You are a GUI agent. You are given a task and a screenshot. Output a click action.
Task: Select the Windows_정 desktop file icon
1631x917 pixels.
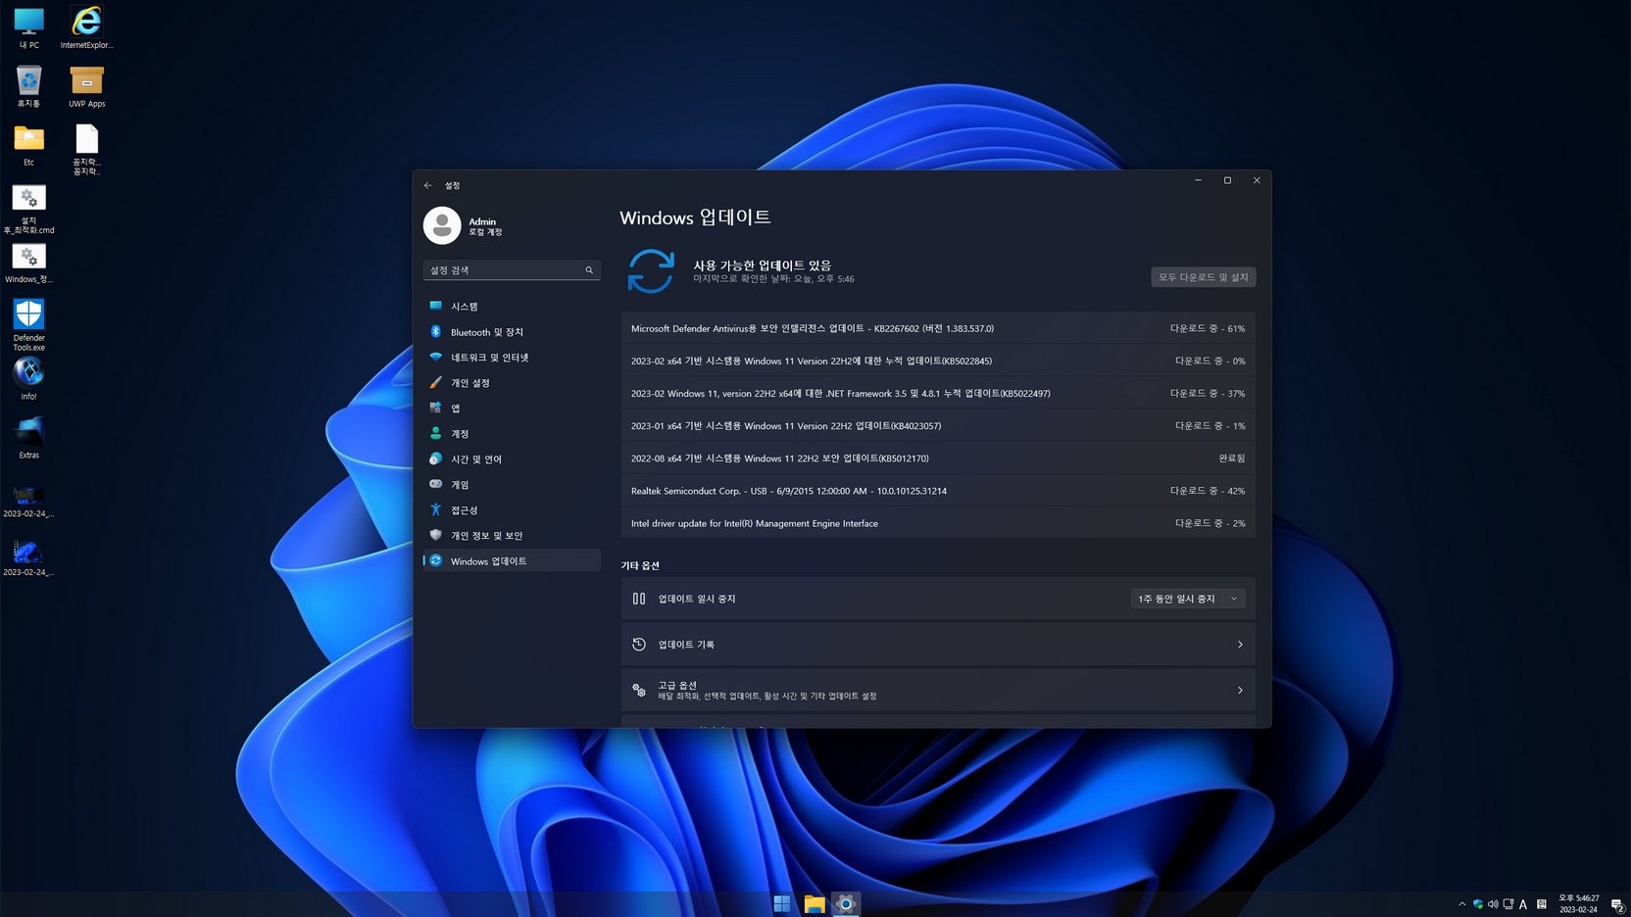pyautogui.click(x=28, y=263)
